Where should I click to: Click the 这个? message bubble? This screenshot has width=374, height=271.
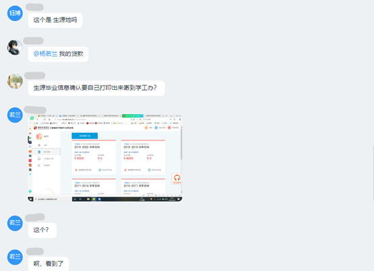coord(43,230)
